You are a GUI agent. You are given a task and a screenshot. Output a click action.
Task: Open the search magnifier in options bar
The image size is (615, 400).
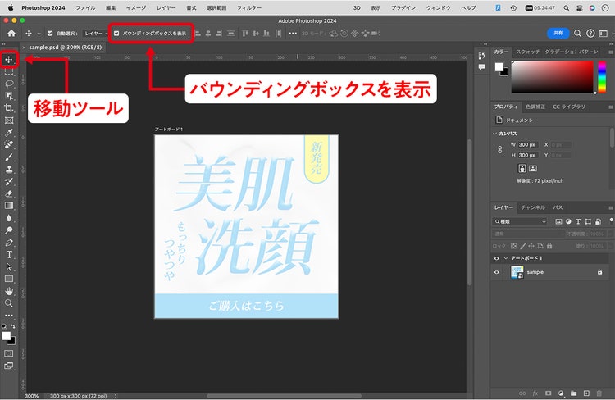577,34
